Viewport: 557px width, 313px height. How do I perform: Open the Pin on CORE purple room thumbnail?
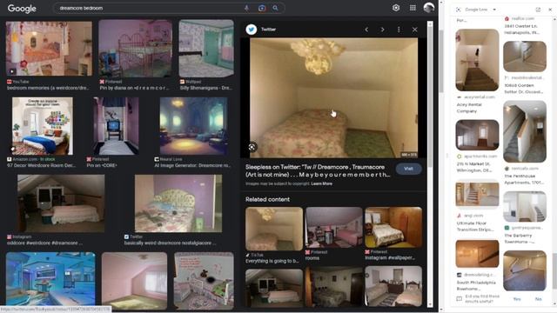tap(116, 126)
